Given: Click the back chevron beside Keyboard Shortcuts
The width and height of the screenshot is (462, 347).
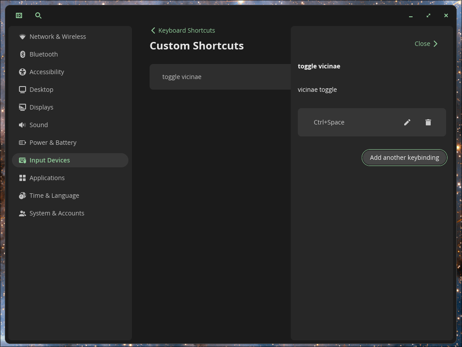Looking at the screenshot, I should tap(153, 30).
